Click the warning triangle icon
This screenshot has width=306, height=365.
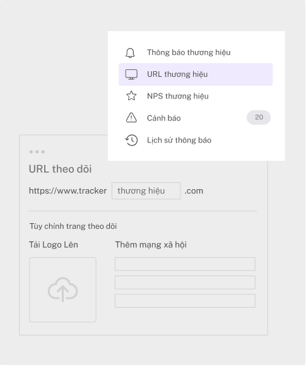click(x=131, y=117)
